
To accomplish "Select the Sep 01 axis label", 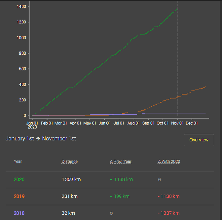I will [x=148, y=123].
